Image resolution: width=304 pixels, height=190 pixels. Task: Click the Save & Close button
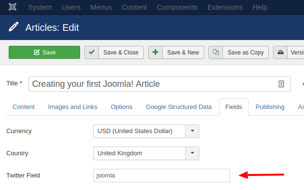[114, 52]
